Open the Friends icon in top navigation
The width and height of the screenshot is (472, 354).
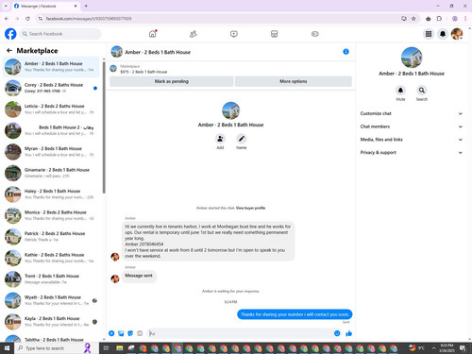(194, 34)
